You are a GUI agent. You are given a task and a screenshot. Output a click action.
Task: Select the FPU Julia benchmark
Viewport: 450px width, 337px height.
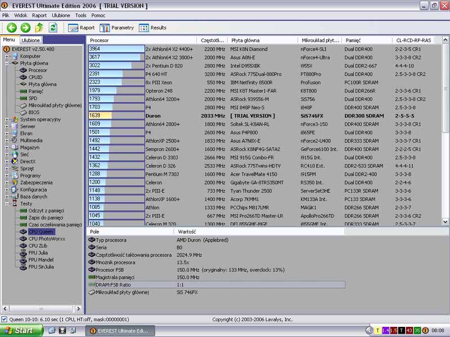click(38, 253)
